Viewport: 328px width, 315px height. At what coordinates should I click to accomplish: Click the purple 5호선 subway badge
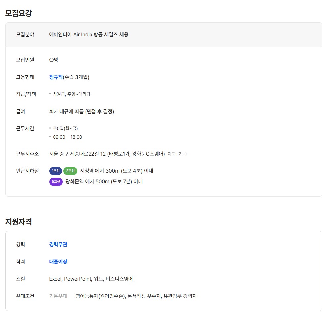56,181
